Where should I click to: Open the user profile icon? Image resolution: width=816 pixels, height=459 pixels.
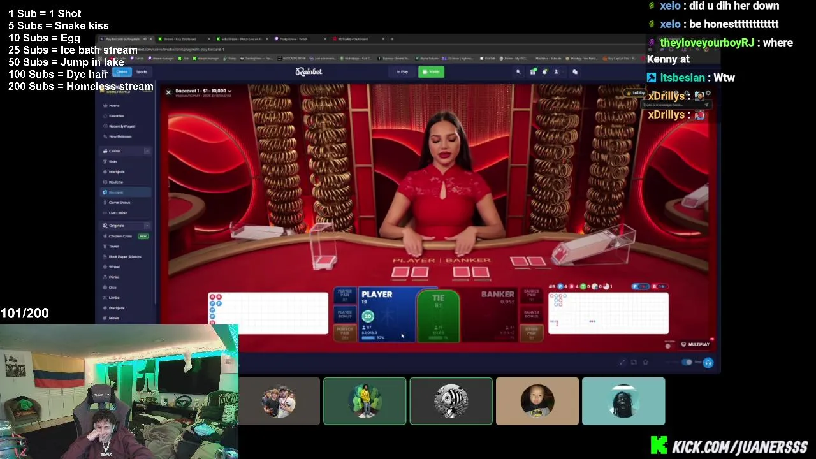pos(555,72)
